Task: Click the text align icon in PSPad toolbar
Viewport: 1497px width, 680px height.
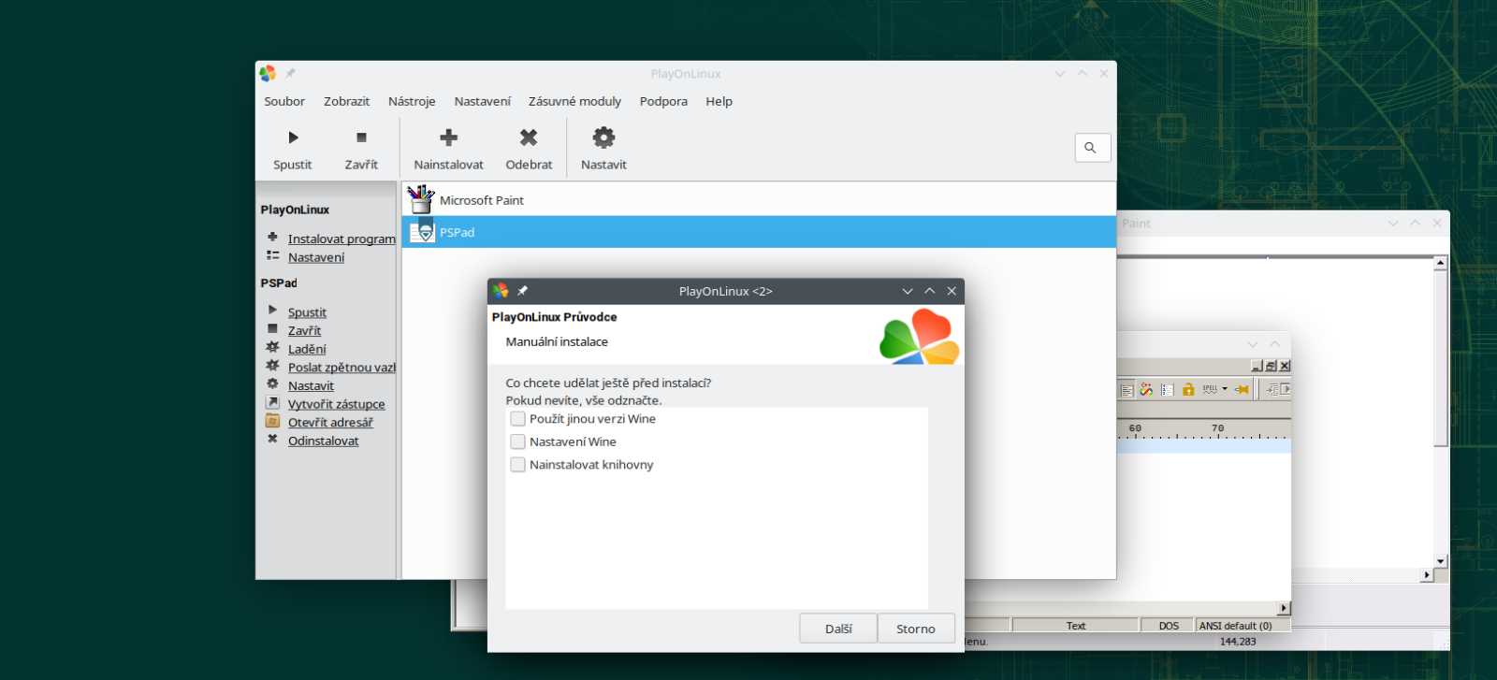Action: click(x=1127, y=390)
